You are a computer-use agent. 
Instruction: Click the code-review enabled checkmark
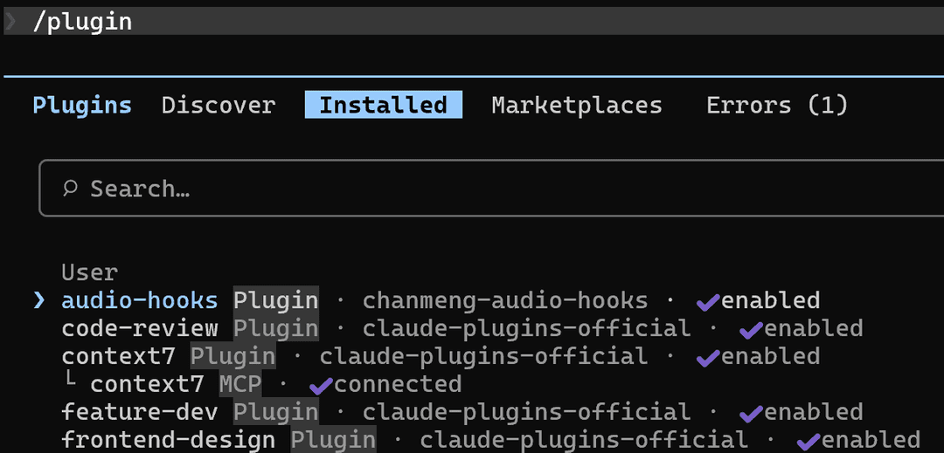click(752, 329)
